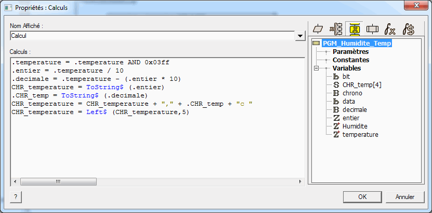Click the 'Left$' function keyword
Screen dimensions: 432x213
[96, 112]
